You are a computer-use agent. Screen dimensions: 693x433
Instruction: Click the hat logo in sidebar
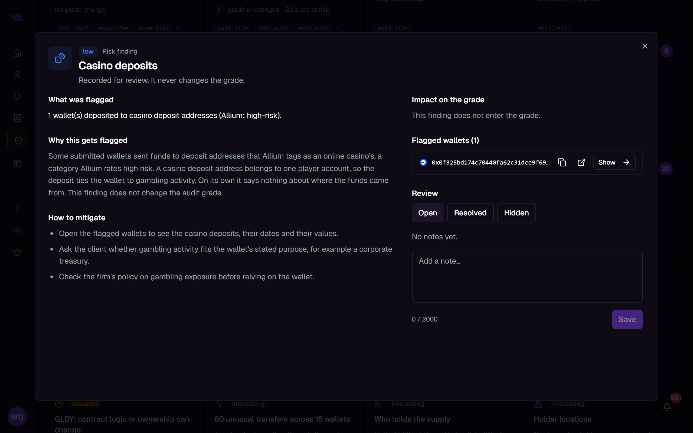tap(17, 17)
